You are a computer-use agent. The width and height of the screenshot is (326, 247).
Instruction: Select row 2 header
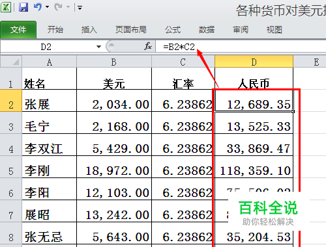11,101
